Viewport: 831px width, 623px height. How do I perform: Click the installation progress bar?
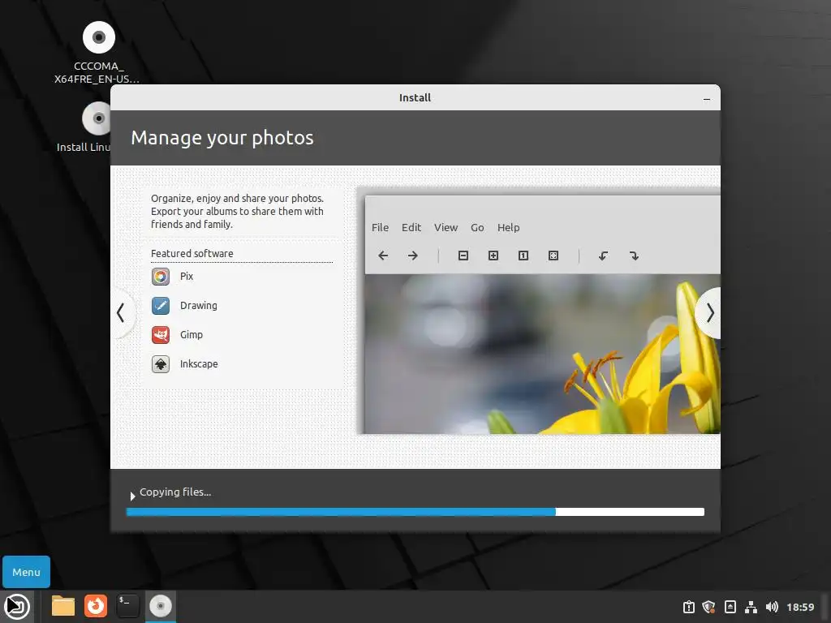(x=415, y=512)
